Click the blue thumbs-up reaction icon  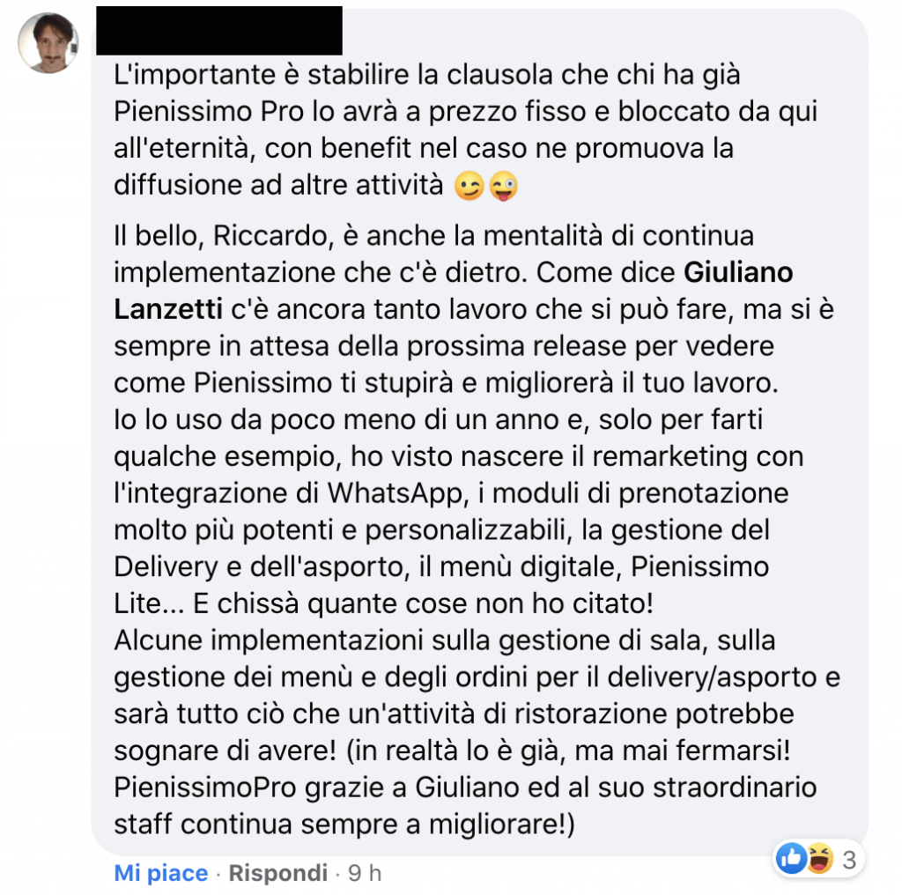pyautogui.click(x=791, y=859)
